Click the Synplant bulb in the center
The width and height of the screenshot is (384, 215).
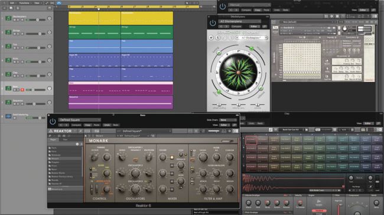(238, 72)
